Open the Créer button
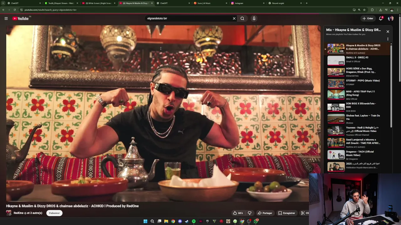 pyautogui.click(x=368, y=18)
